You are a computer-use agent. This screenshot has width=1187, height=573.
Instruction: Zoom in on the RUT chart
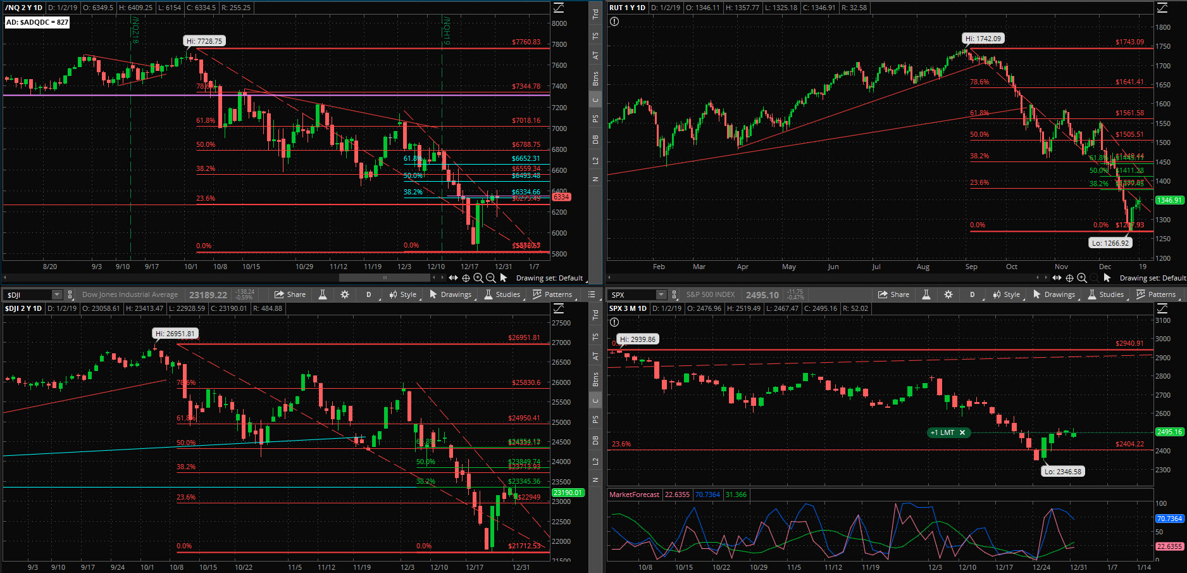1082,278
